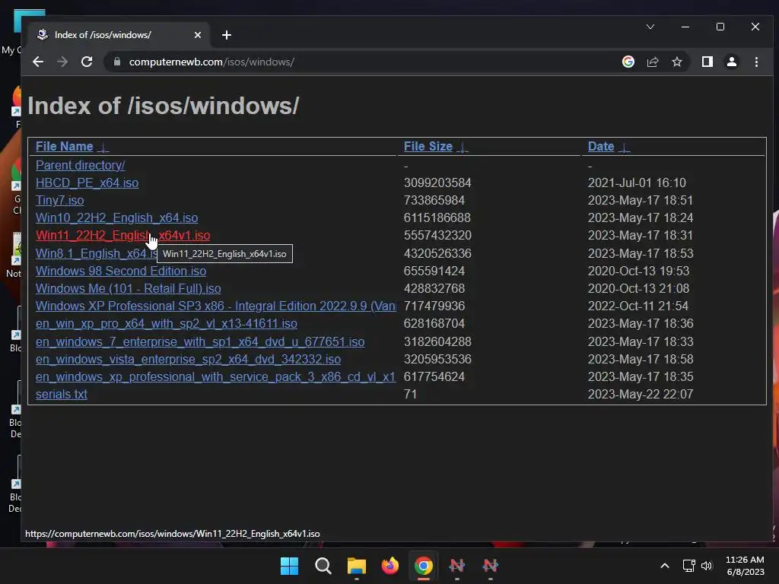
Task: Click the Google icon in the address bar
Action: pos(628,62)
